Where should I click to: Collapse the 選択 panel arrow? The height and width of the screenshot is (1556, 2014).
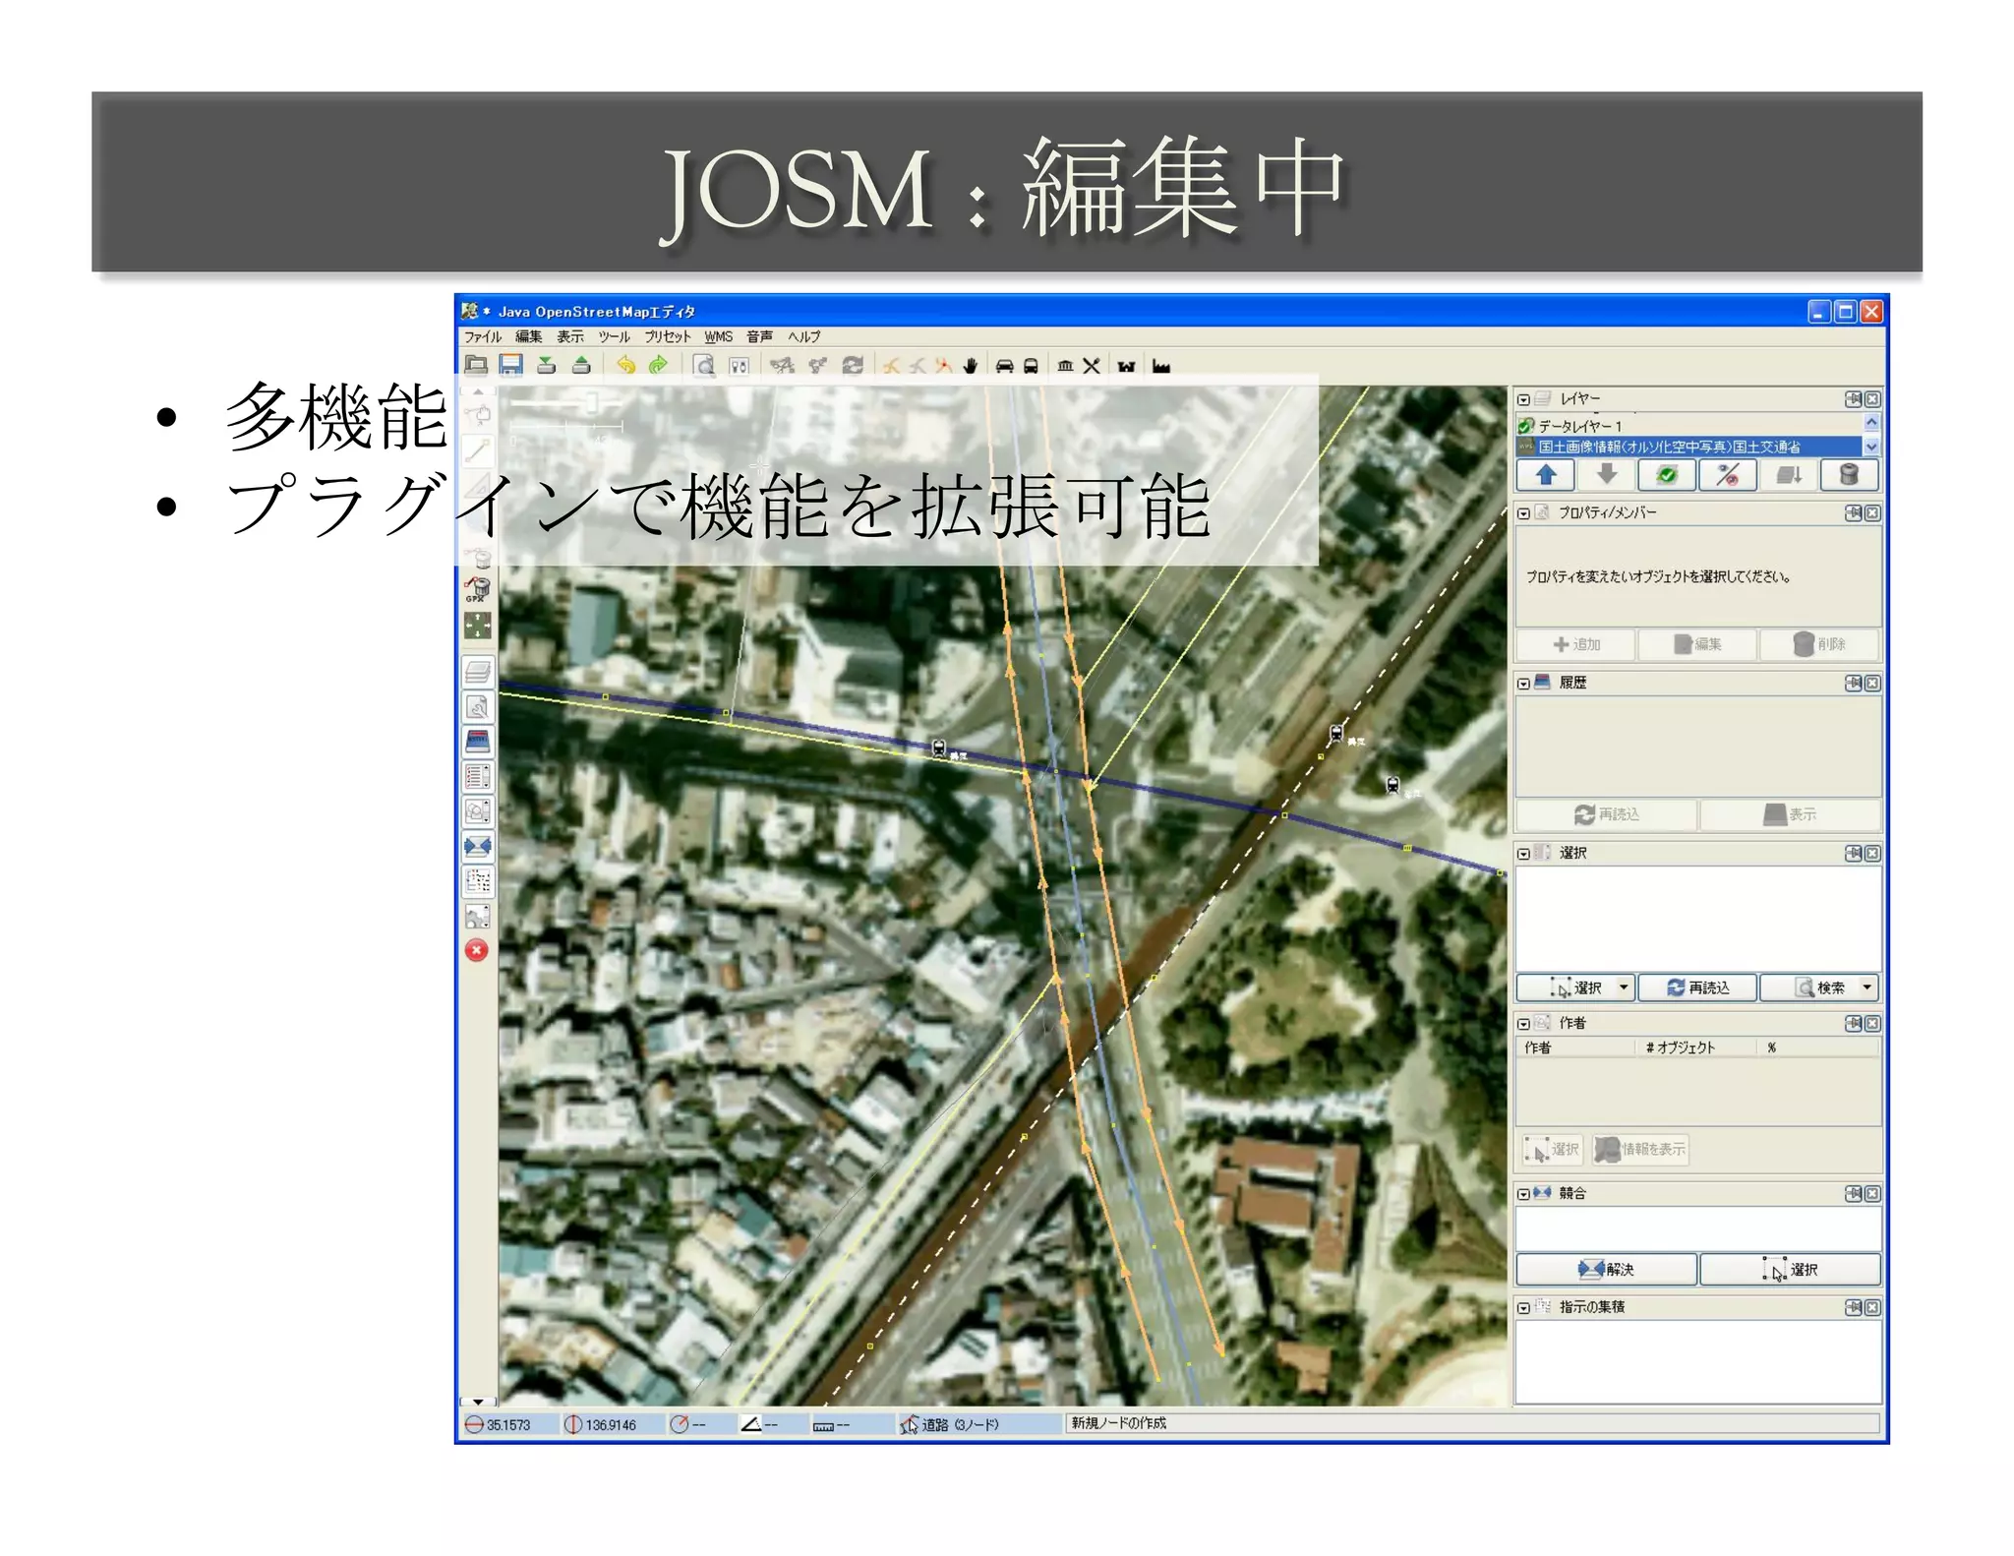(x=1523, y=854)
